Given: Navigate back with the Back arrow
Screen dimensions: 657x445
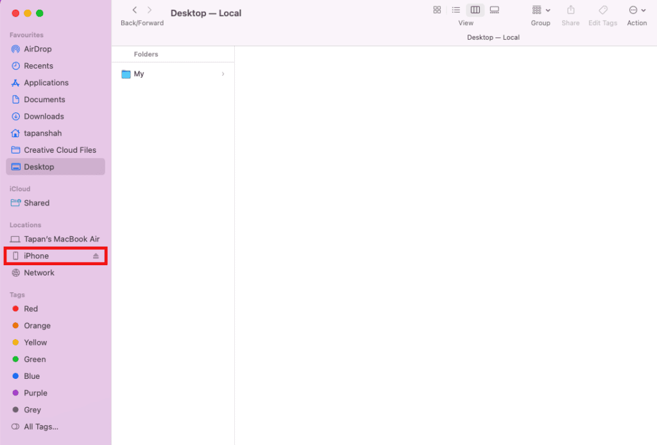Looking at the screenshot, I should pos(134,10).
